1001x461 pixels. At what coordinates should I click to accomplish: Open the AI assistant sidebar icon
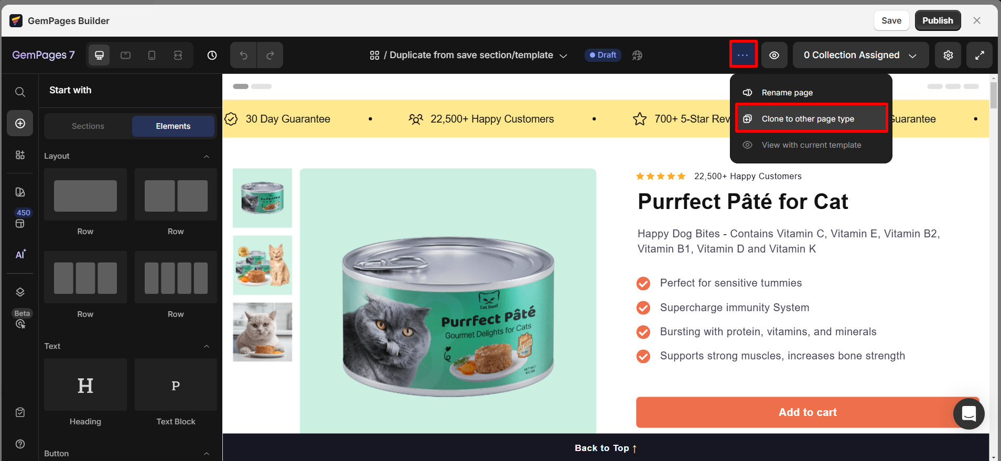pyautogui.click(x=20, y=254)
